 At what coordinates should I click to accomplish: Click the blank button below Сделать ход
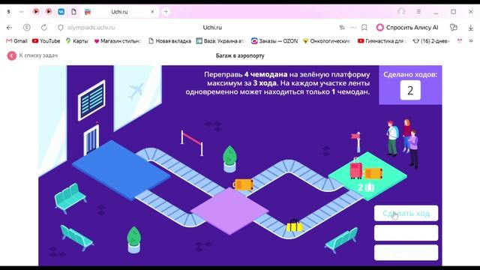[x=406, y=233]
